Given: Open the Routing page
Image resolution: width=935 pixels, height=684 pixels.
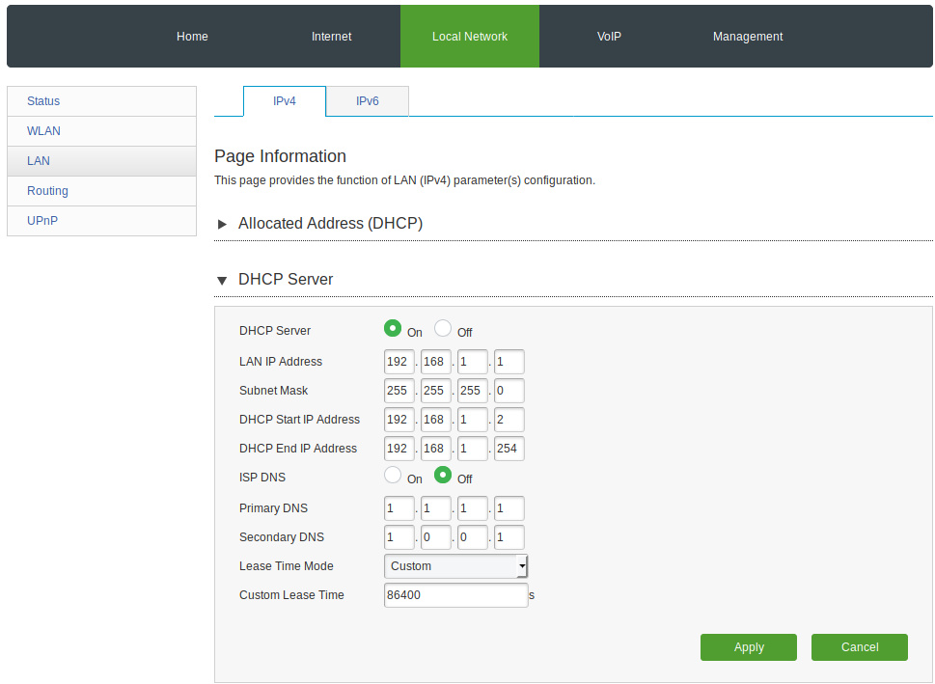Looking at the screenshot, I should 47,190.
